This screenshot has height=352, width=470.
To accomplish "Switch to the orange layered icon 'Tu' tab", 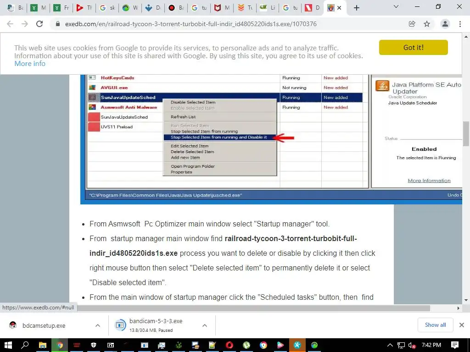I will click(x=245, y=8).
